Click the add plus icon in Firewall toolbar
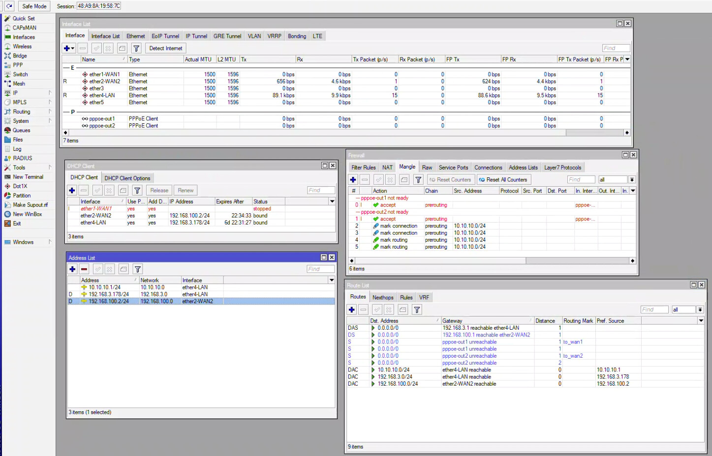Screen dimensions: 712x456 tap(353, 180)
